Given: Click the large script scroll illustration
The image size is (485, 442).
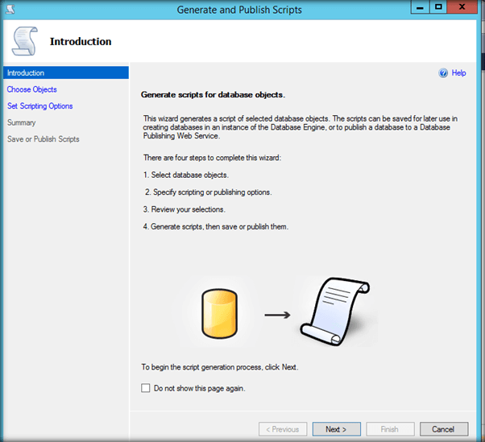Looking at the screenshot, I should pyautogui.click(x=335, y=312).
